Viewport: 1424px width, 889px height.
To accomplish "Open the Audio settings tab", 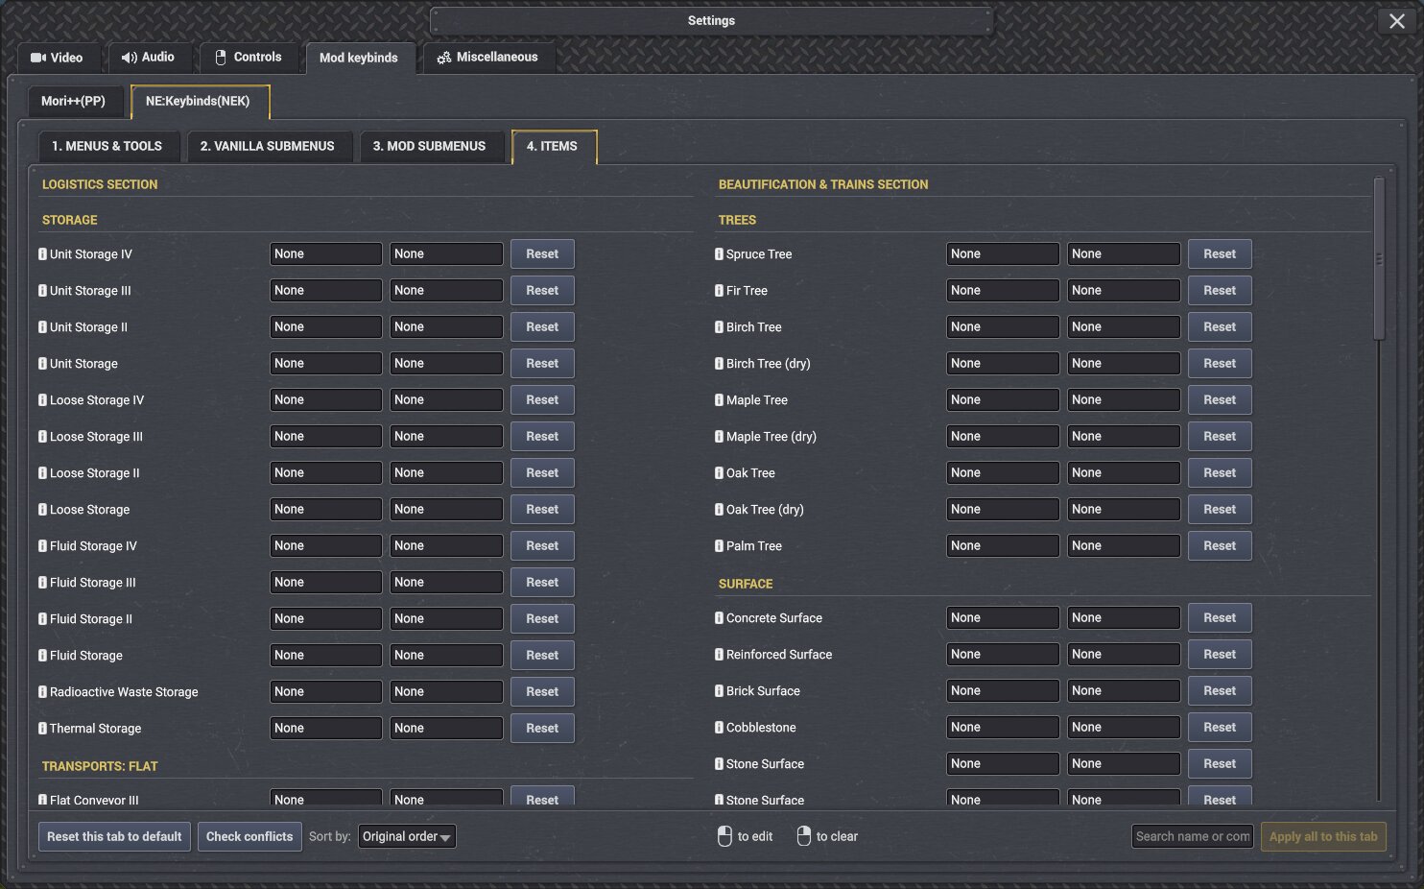I will pyautogui.click(x=148, y=58).
